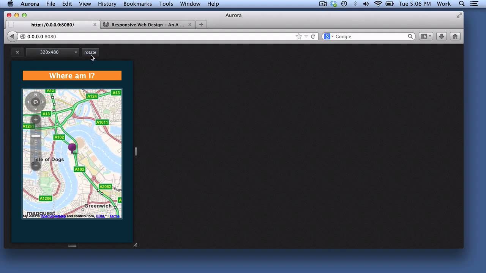Open the Downloads arrow button
Viewport: 486px width, 273px height.
[x=441, y=36]
